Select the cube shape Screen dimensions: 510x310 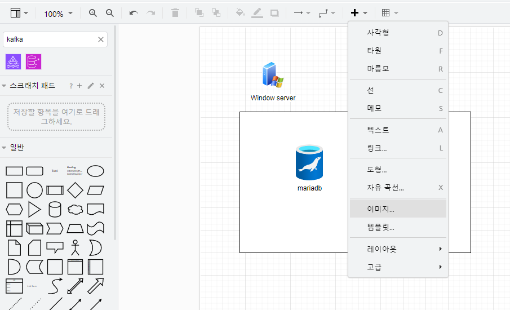(x=34, y=229)
